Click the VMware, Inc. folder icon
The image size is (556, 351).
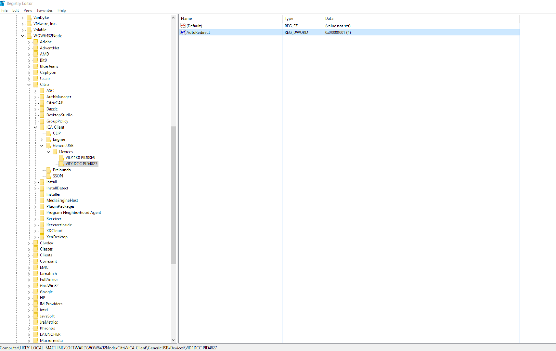click(x=29, y=24)
